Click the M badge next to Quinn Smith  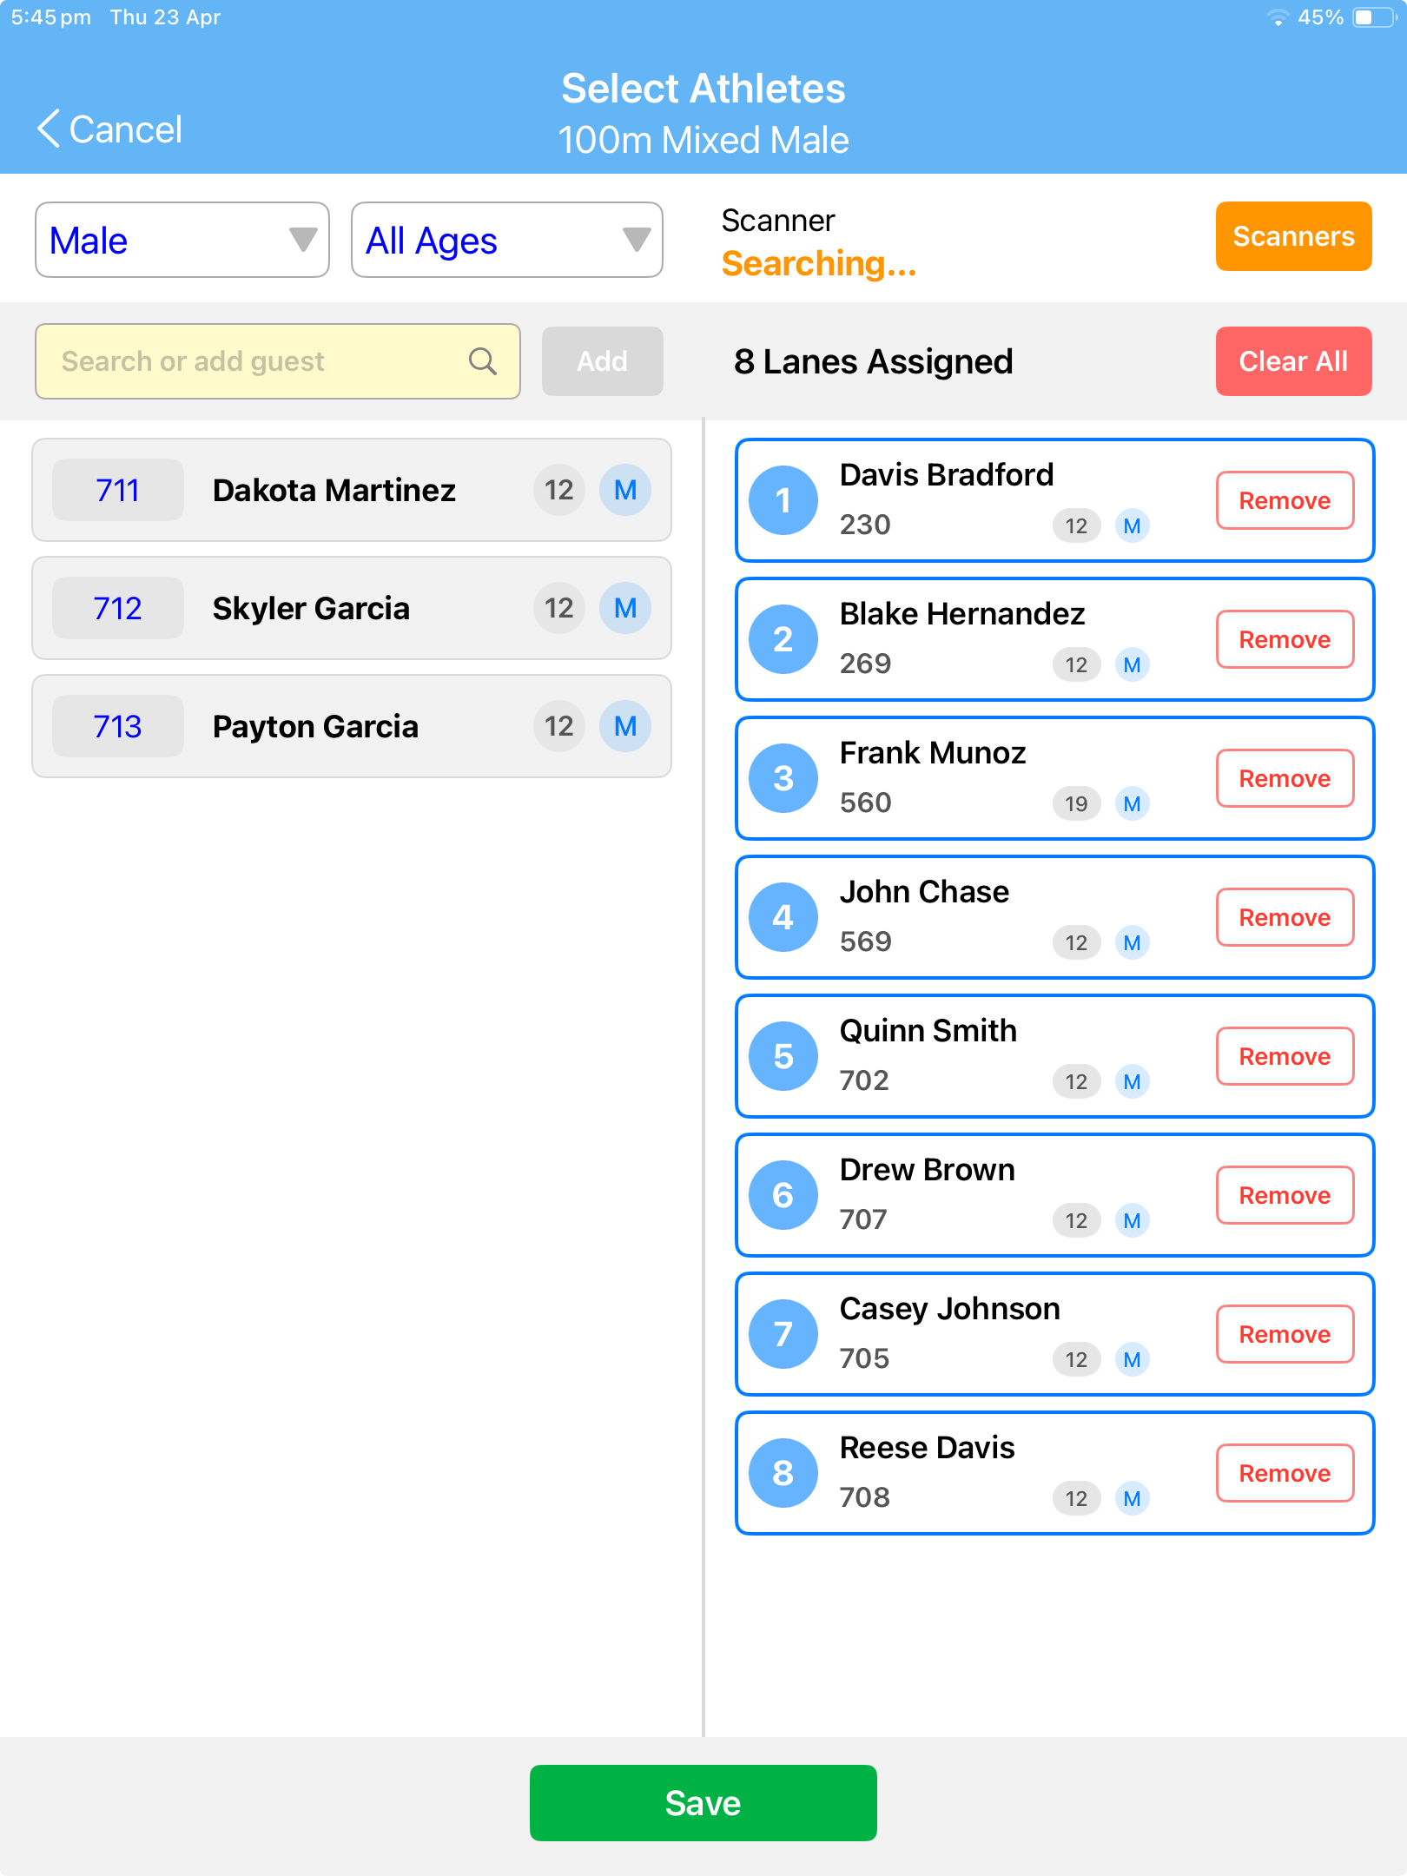tap(1132, 1081)
